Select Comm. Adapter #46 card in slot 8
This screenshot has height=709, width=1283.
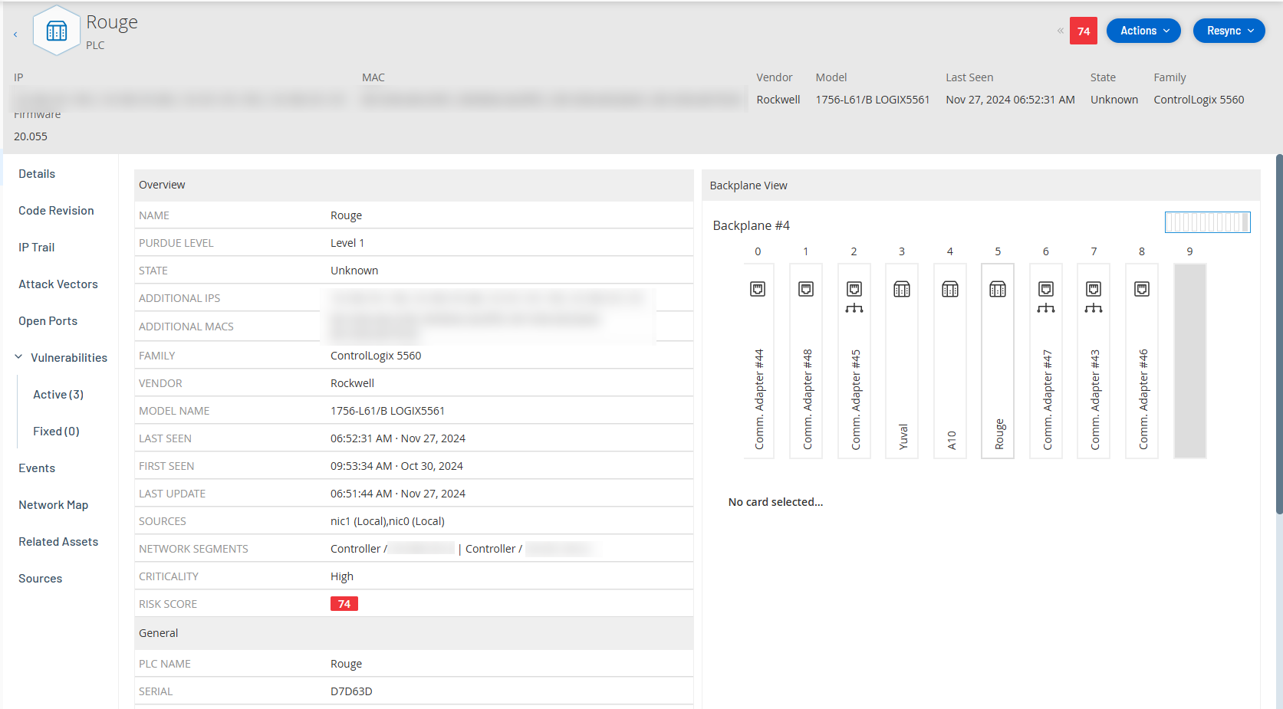point(1142,361)
